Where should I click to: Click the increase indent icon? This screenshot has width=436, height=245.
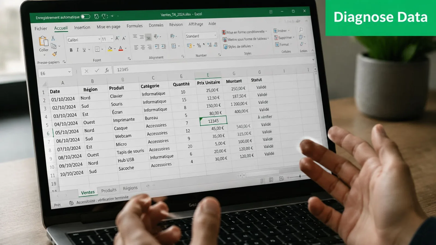[164, 46]
